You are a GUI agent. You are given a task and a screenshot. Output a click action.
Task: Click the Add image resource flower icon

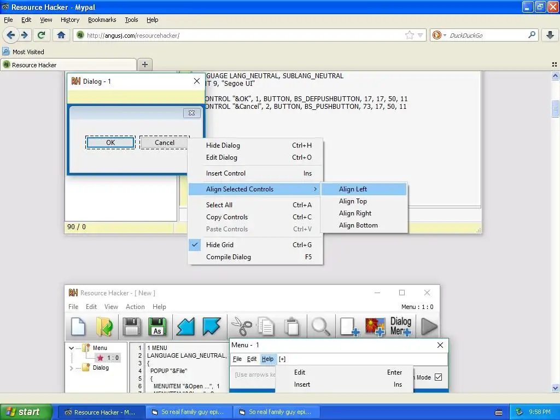[x=375, y=326]
